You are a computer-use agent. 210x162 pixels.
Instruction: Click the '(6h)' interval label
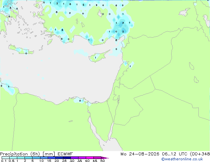click(35, 154)
